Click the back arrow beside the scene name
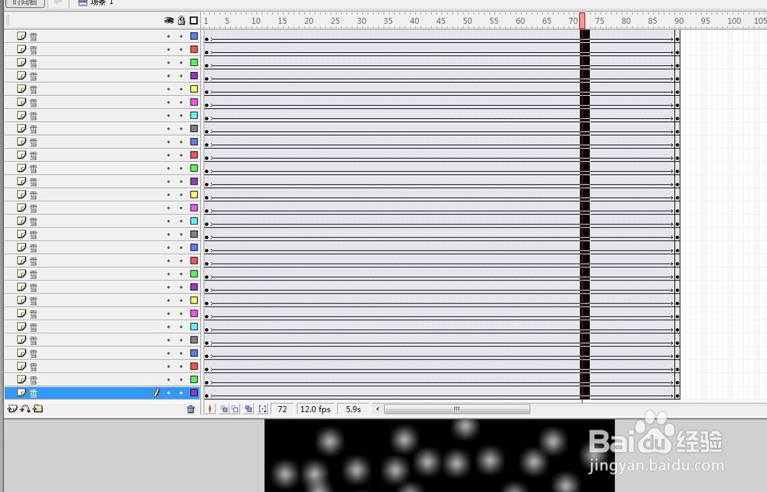 tap(58, 2)
